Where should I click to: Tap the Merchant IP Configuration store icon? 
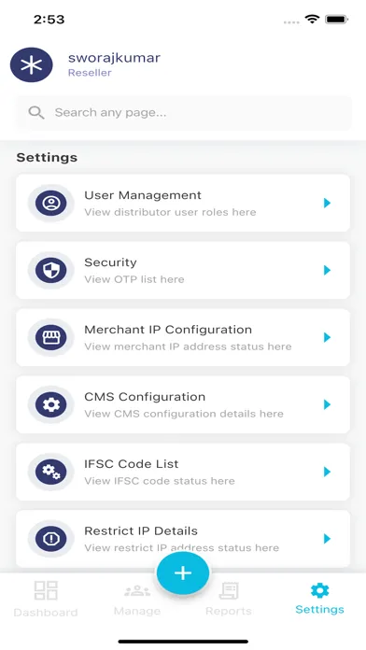pyautogui.click(x=51, y=337)
